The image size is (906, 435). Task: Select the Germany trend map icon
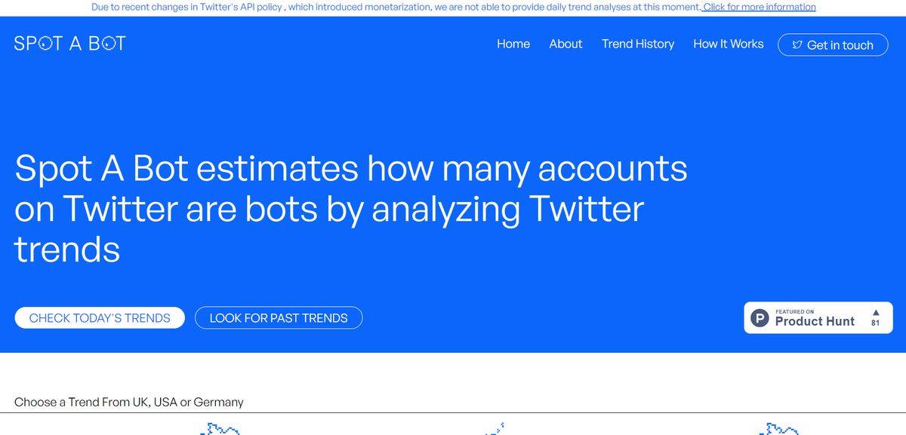tap(778, 430)
